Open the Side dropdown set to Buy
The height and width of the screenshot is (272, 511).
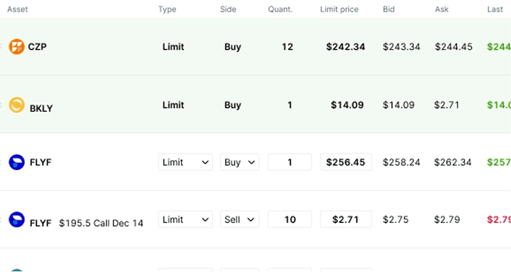click(x=240, y=162)
